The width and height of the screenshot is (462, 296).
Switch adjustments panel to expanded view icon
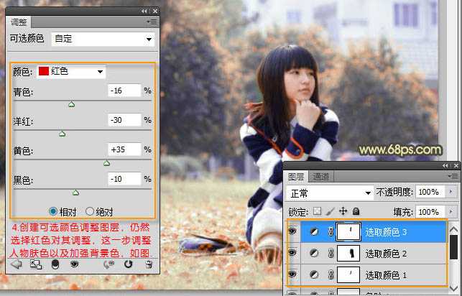tap(36, 264)
